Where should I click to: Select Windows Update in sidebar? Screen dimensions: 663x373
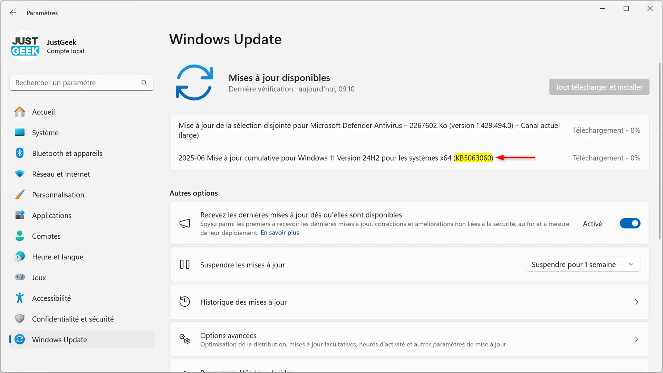(81, 339)
